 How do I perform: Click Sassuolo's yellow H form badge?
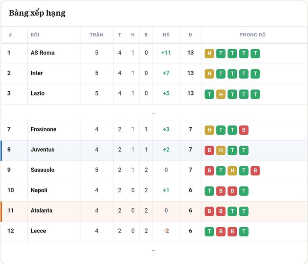coord(232,171)
